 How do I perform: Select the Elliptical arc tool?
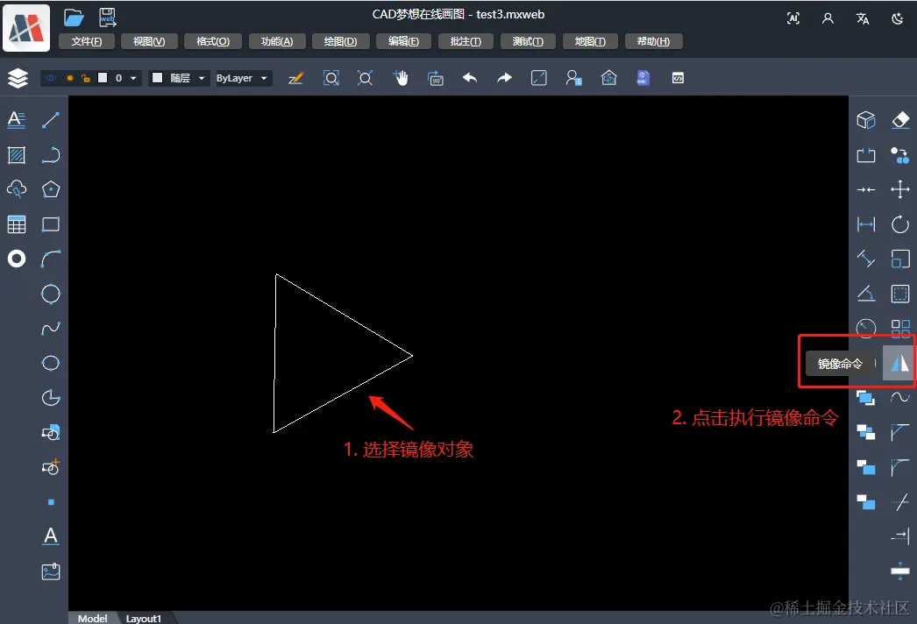(x=51, y=398)
